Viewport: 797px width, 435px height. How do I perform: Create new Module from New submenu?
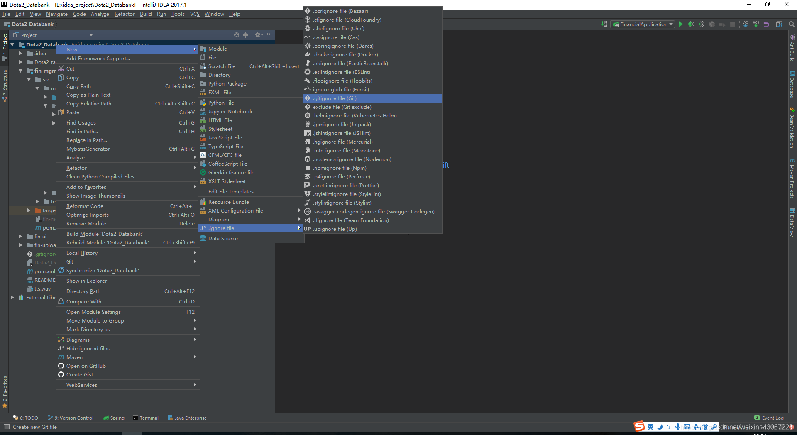pos(251,49)
